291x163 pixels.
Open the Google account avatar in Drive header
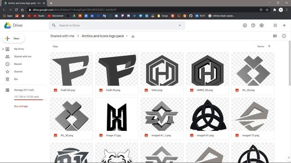284,25
